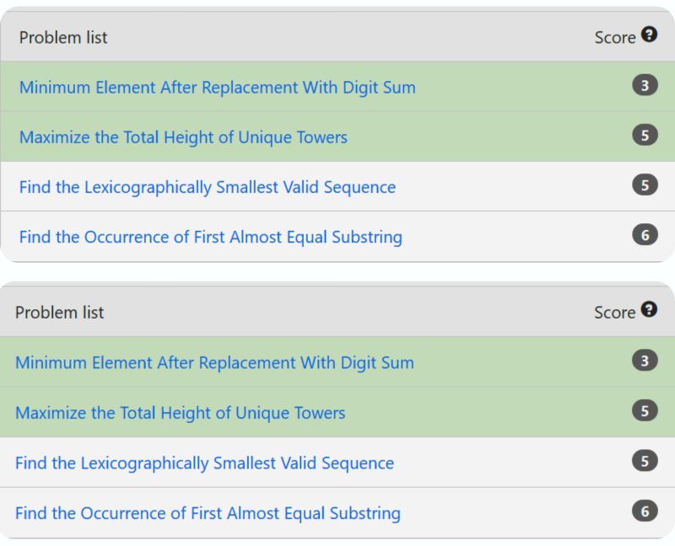This screenshot has height=546, width=675.
Task: Click score badge 6 in the lower list
Action: (x=645, y=511)
